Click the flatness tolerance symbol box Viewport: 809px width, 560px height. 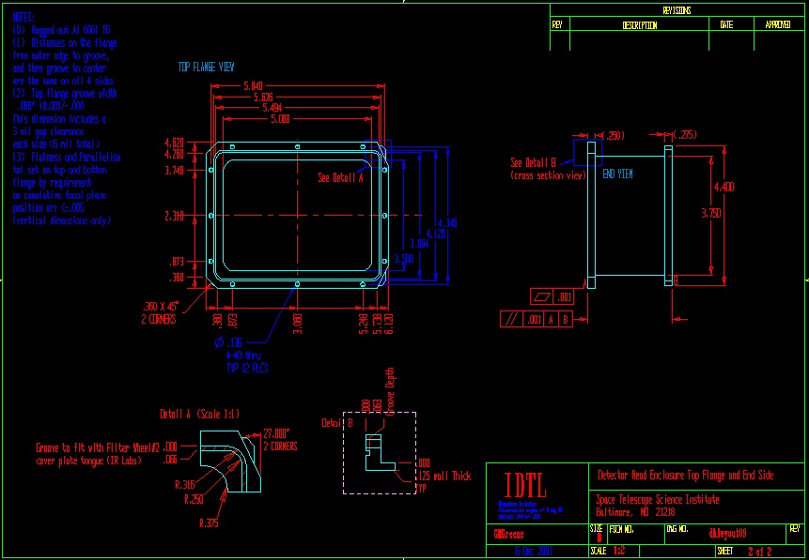click(x=539, y=296)
